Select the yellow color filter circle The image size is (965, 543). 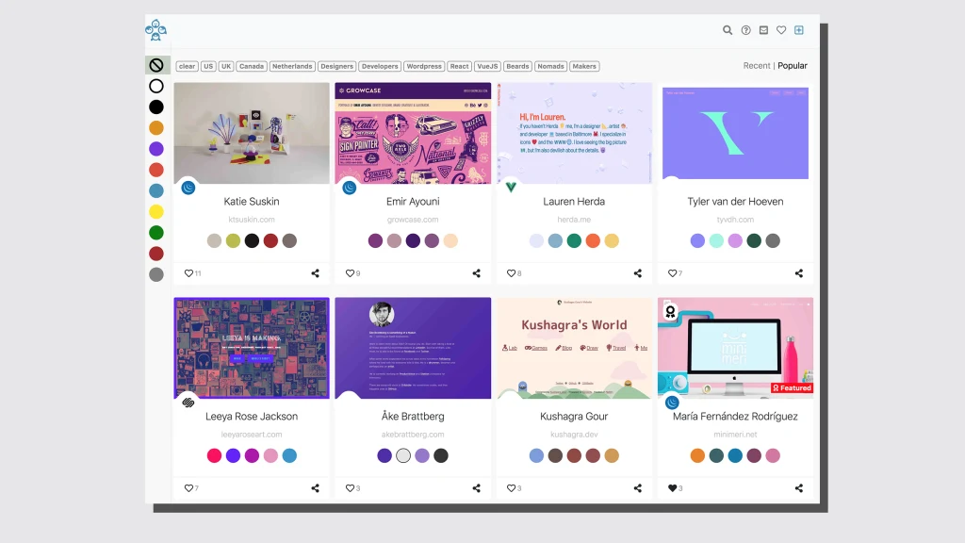(x=156, y=211)
